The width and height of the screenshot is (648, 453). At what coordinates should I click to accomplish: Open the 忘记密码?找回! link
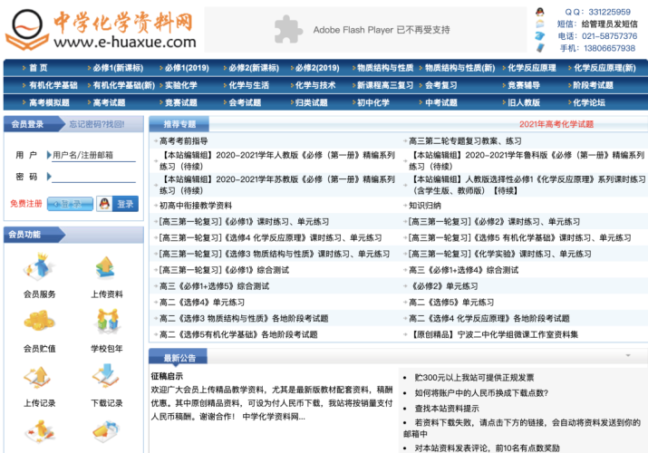coord(97,124)
